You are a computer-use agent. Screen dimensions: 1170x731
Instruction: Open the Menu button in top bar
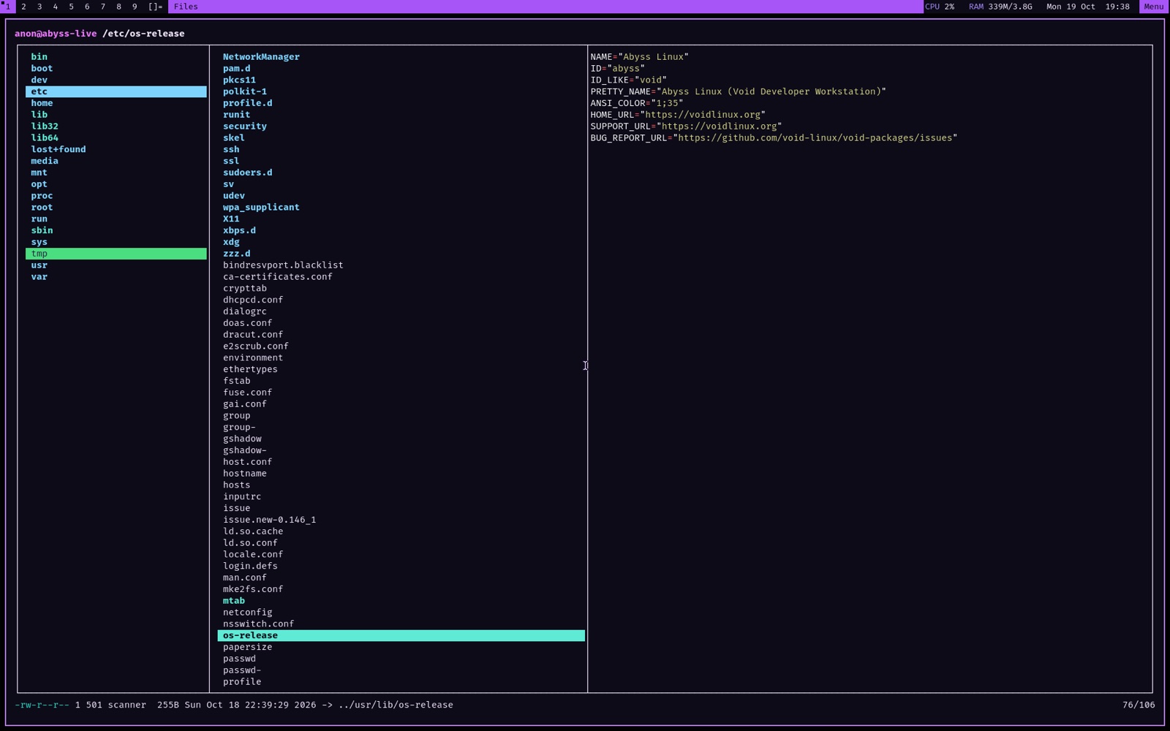click(x=1153, y=7)
